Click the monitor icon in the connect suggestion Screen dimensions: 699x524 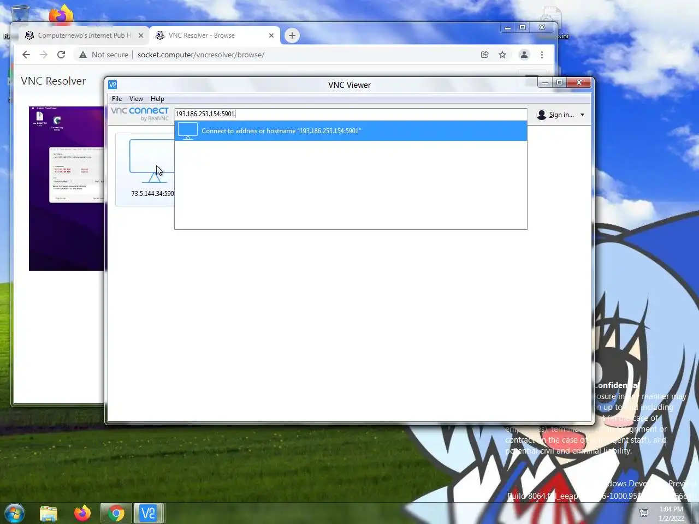click(x=188, y=131)
